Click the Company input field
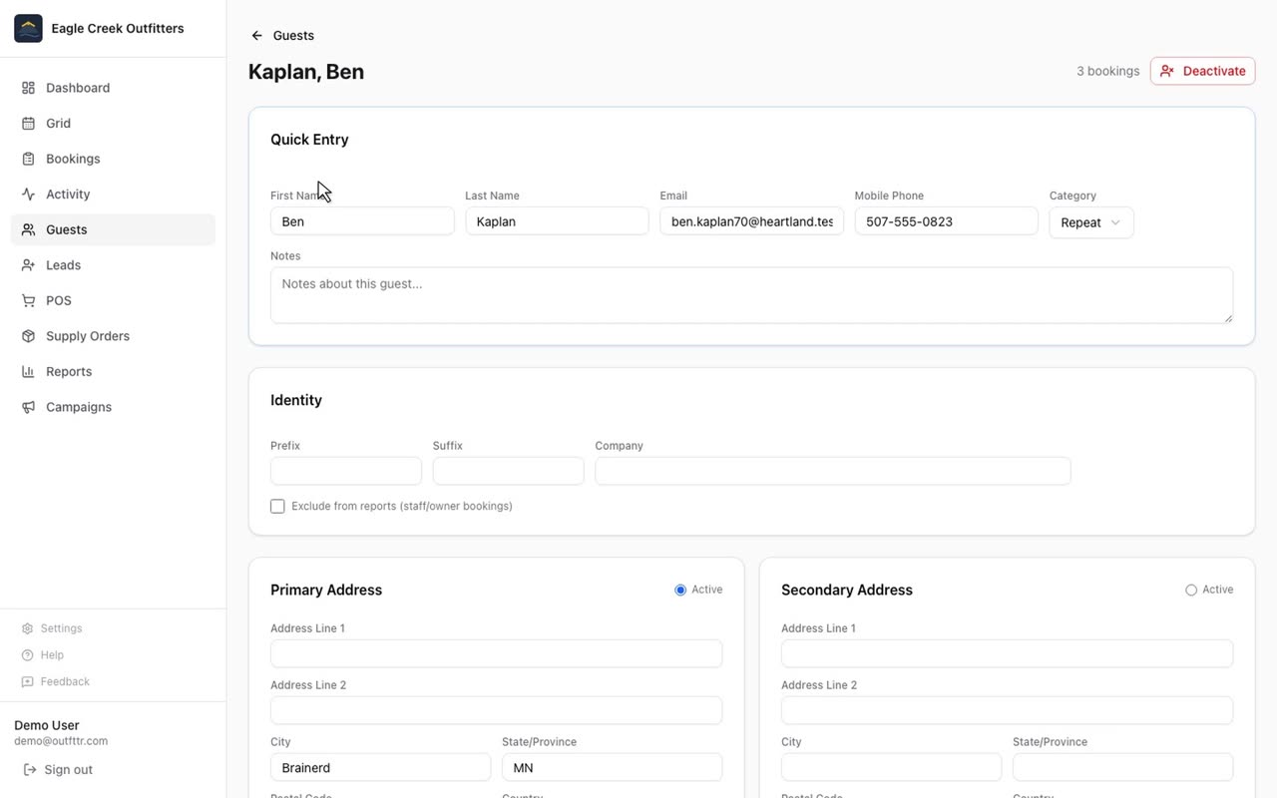This screenshot has height=798, width=1277. pyautogui.click(x=833, y=471)
